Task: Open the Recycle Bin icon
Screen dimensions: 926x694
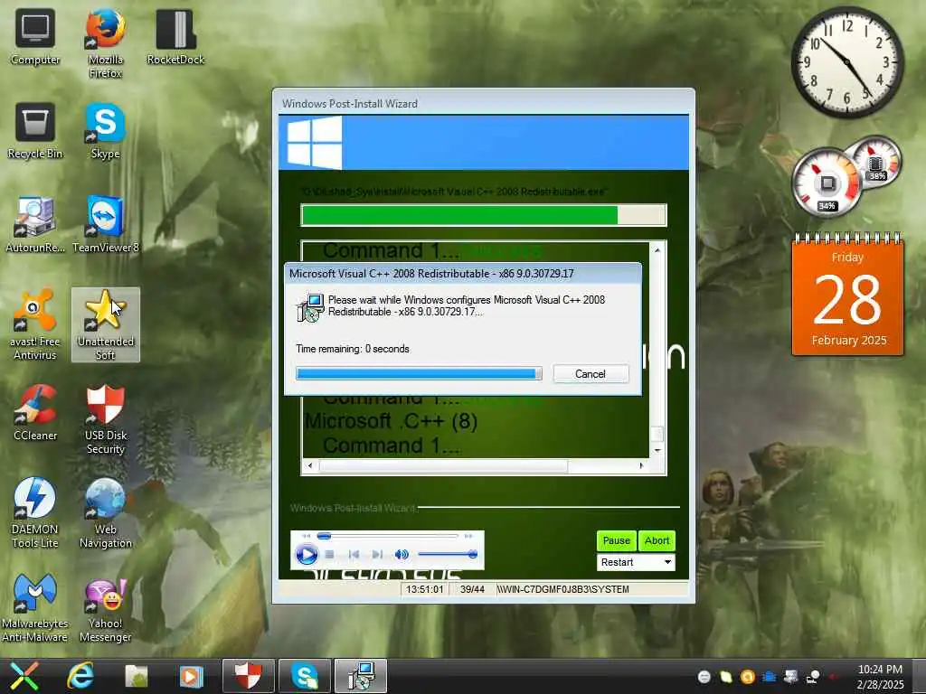Action: [35, 130]
